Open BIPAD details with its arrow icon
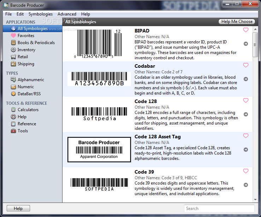Viewport: 261px width, 217px height. pos(246,44)
